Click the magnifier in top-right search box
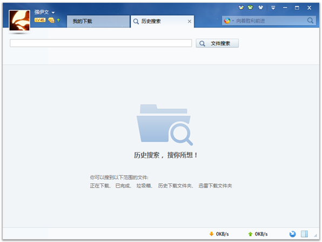 coord(310,20)
